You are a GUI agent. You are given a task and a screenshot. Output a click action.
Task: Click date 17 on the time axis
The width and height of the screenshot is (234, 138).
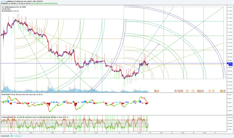tap(129, 133)
